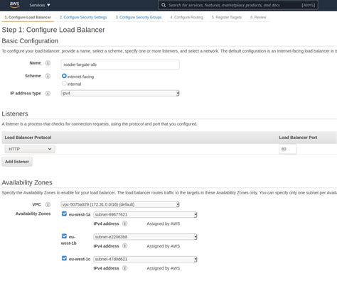Click the Add listener button

click(17, 162)
